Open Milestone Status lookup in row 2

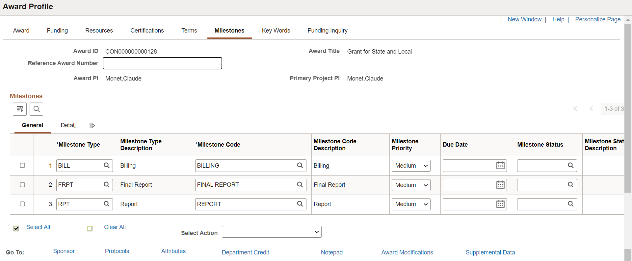pos(571,184)
